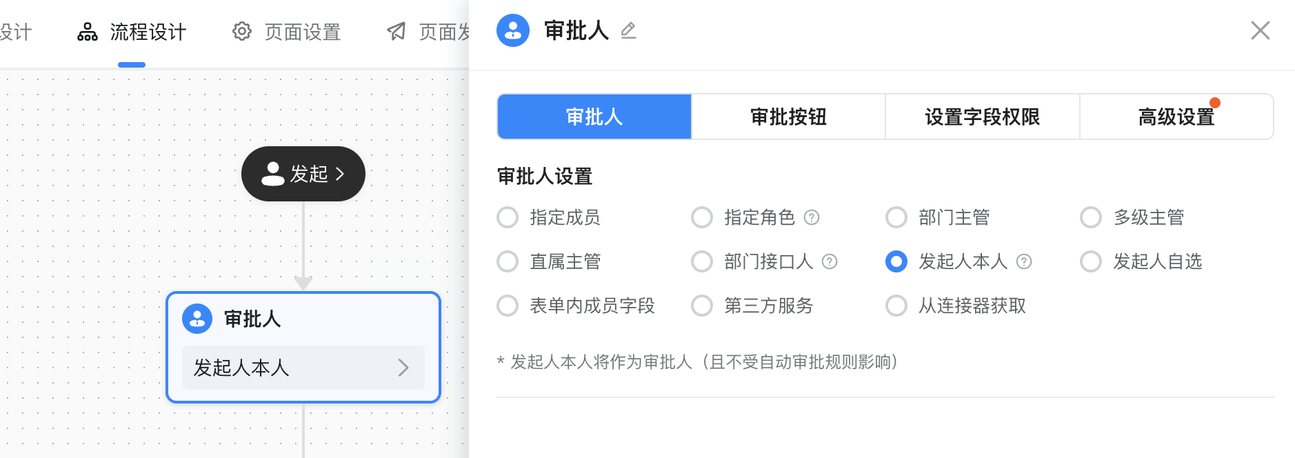Choose the 部门主管 radio option
Image resolution: width=1295 pixels, height=458 pixels.
pos(896,217)
